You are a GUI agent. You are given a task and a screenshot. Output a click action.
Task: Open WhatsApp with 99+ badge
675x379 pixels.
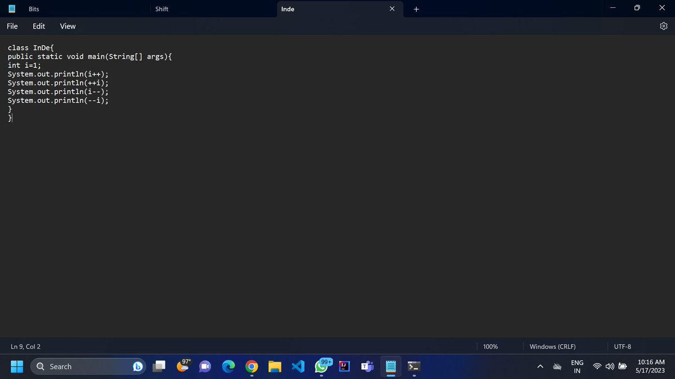(322, 366)
